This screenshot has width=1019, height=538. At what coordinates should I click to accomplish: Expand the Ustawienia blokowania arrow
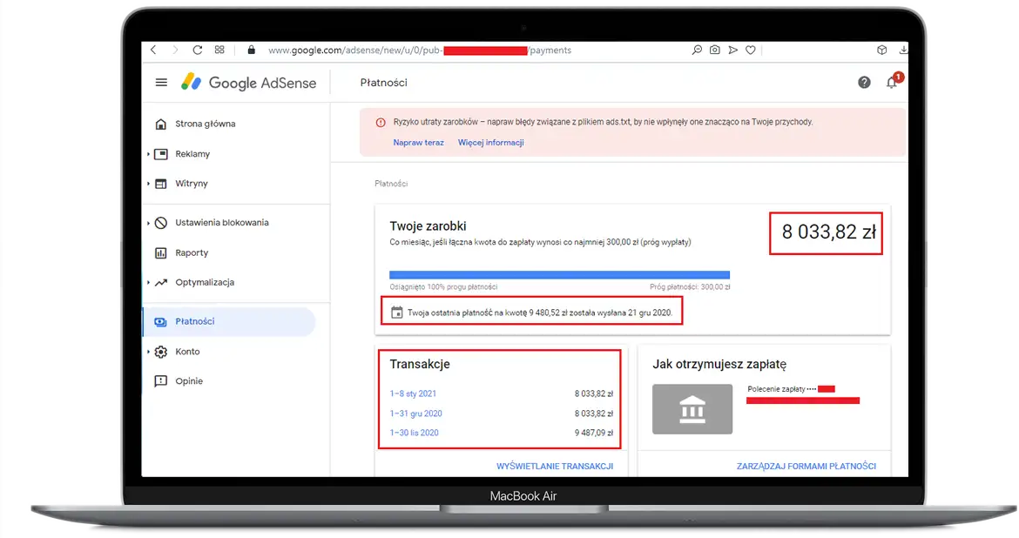click(148, 223)
